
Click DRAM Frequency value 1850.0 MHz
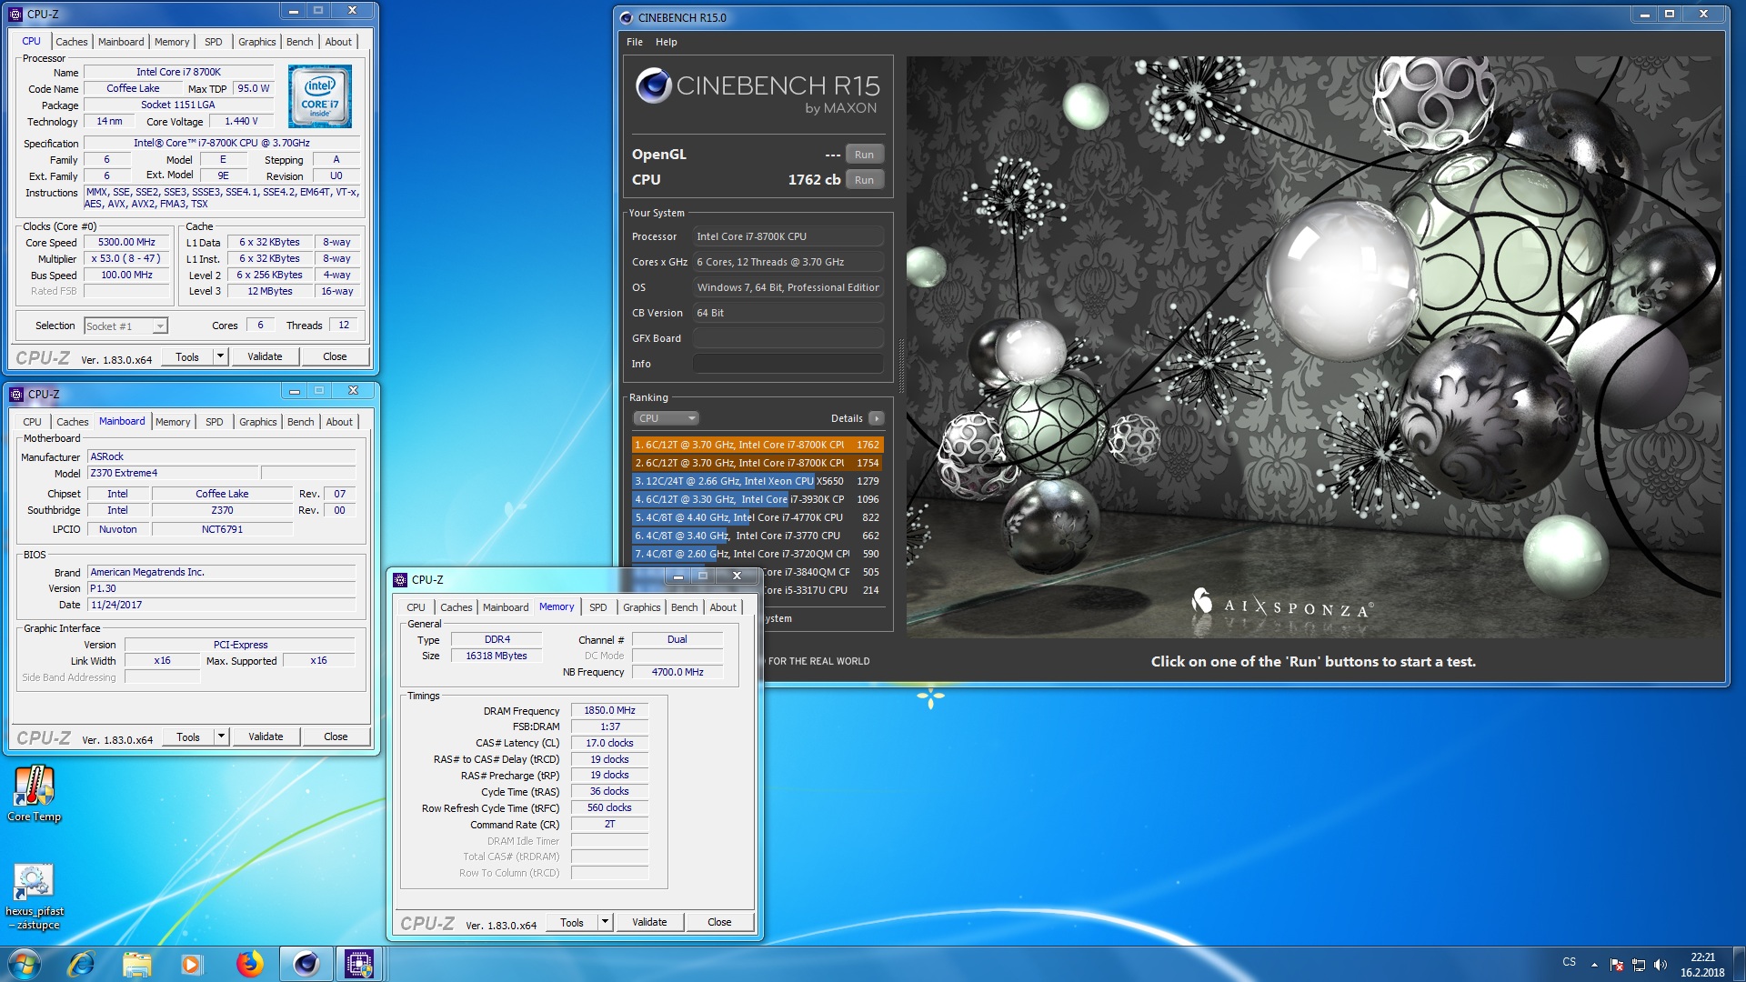pos(609,710)
